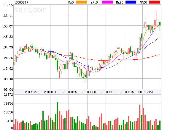Click the 166.11 price axis label
The height and width of the screenshot is (130, 178).
pyautogui.click(x=8, y=16)
